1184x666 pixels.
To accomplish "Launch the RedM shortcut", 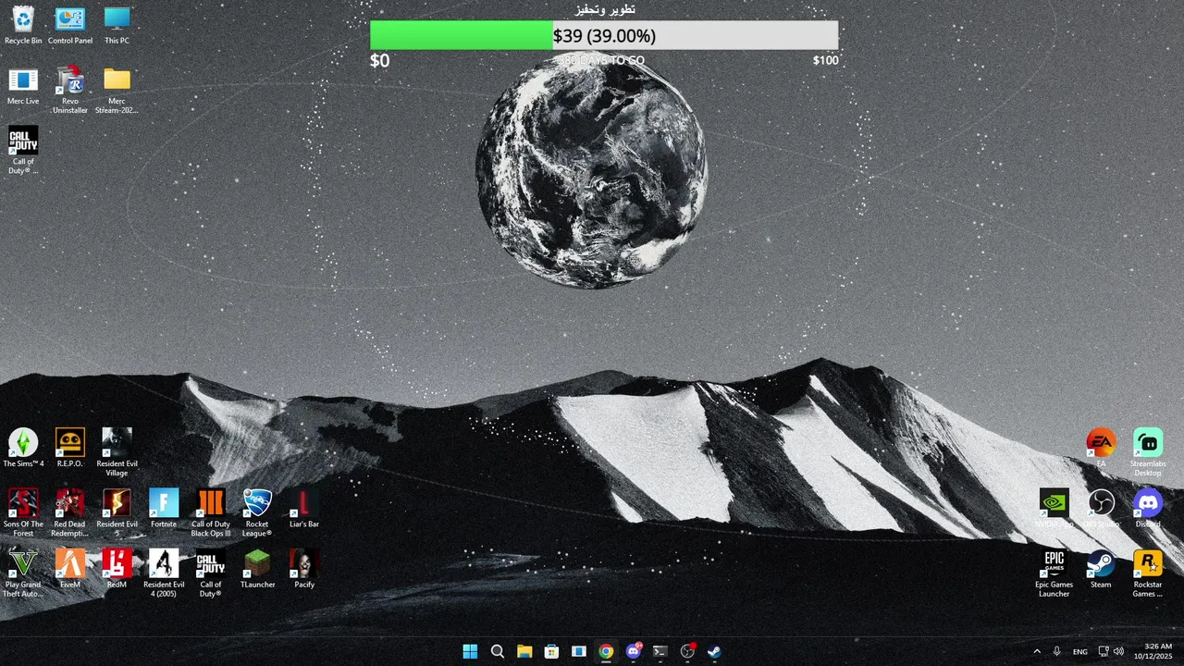I will pyautogui.click(x=117, y=568).
